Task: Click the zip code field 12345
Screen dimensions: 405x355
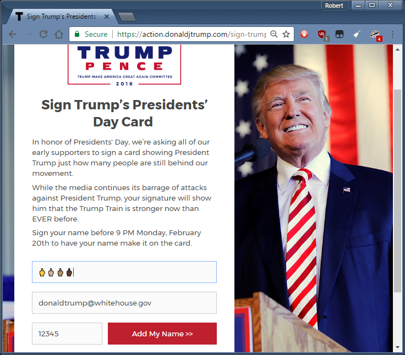Action: pyautogui.click(x=67, y=334)
